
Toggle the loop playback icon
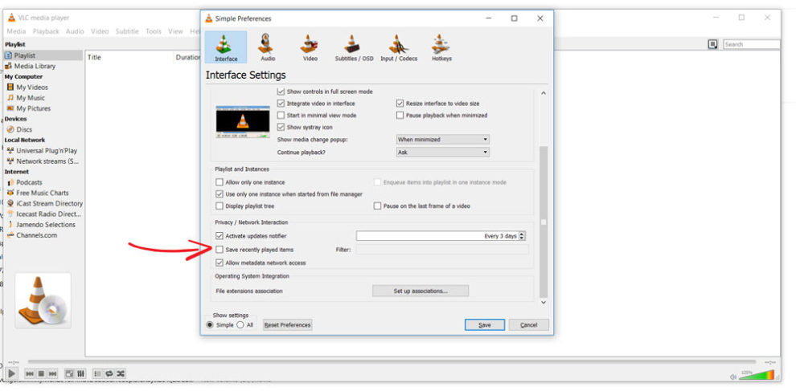point(109,374)
